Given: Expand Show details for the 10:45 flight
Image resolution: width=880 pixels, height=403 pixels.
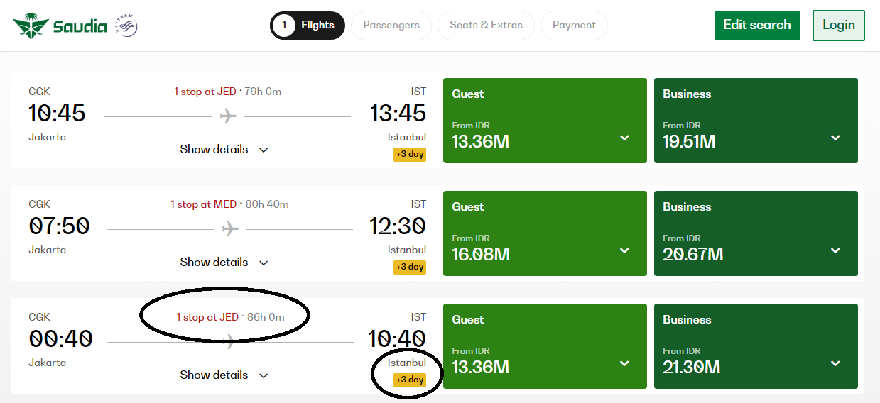Looking at the screenshot, I should [x=224, y=150].
